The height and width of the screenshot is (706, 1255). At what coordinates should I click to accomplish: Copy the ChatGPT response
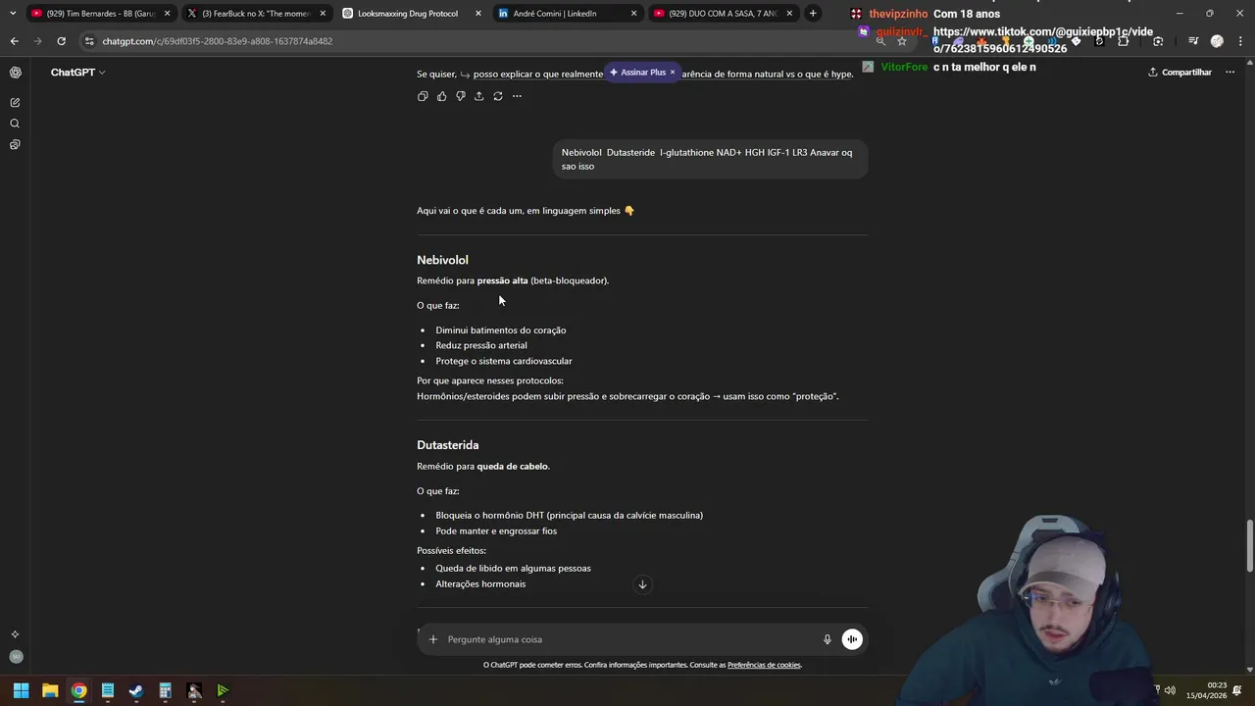[423, 96]
